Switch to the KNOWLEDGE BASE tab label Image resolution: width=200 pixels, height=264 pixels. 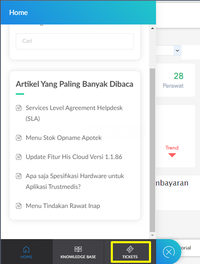tap(78, 257)
